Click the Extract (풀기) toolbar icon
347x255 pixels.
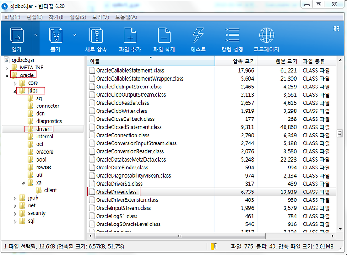coord(56,35)
